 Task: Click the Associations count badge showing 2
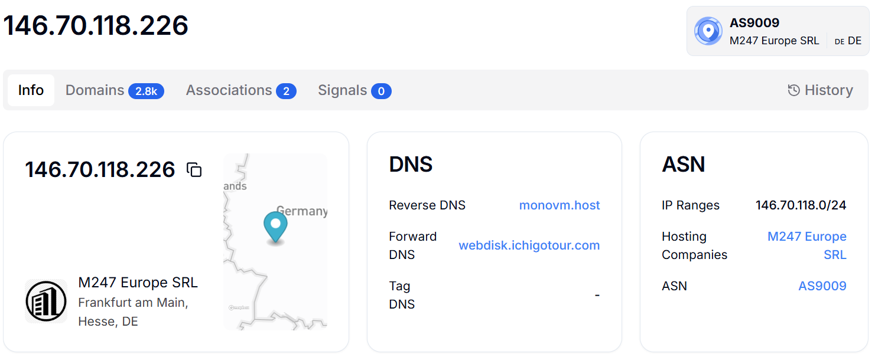tap(286, 91)
